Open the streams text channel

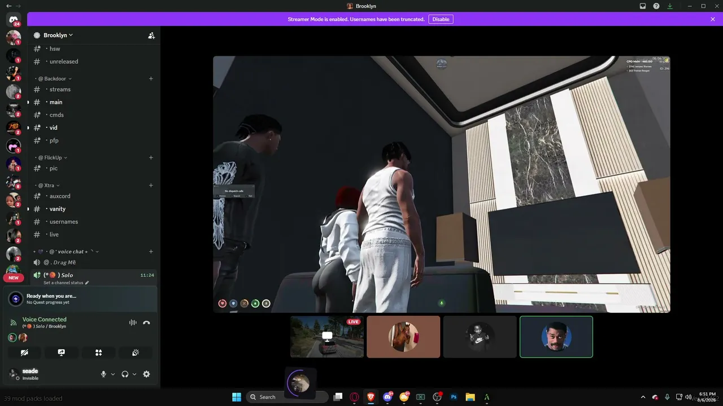coord(93,89)
